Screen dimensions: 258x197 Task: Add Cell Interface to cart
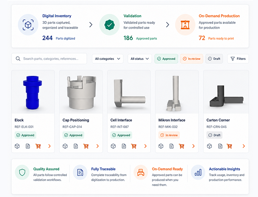pyautogui.click(x=134, y=146)
